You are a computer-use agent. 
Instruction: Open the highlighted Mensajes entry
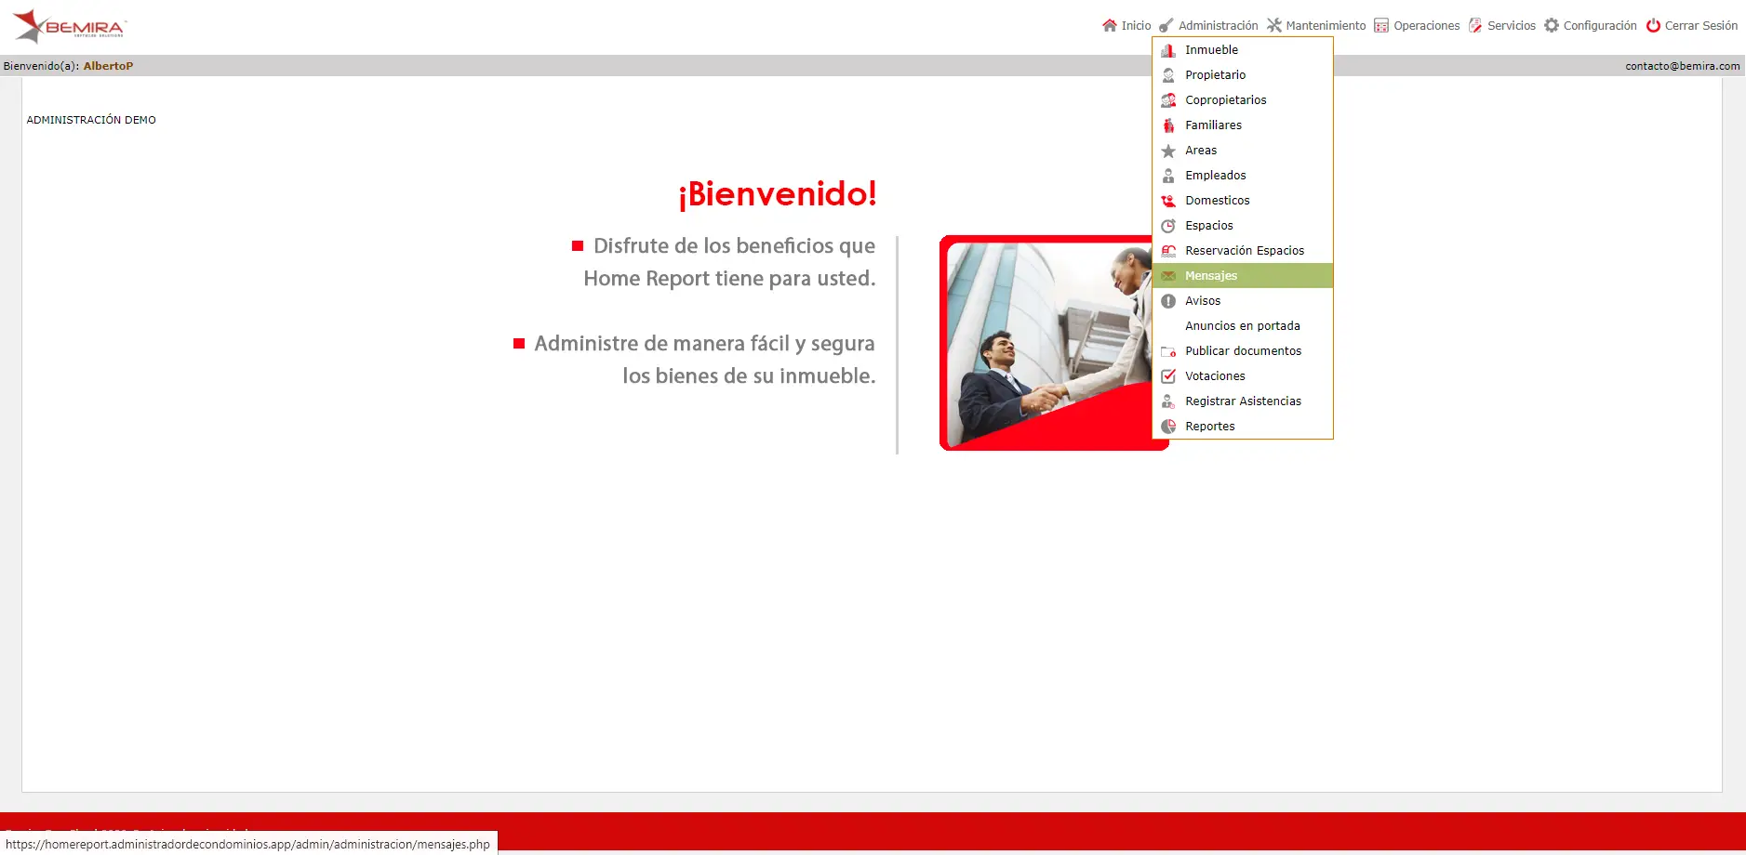click(1243, 276)
